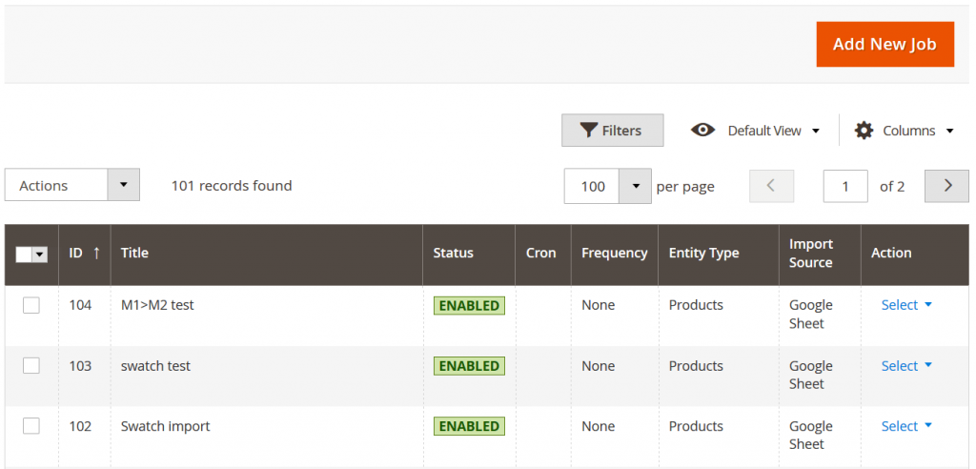The image size is (976, 469).
Task: Open the select-all checkbox dropdown arrow
Action: click(x=40, y=255)
